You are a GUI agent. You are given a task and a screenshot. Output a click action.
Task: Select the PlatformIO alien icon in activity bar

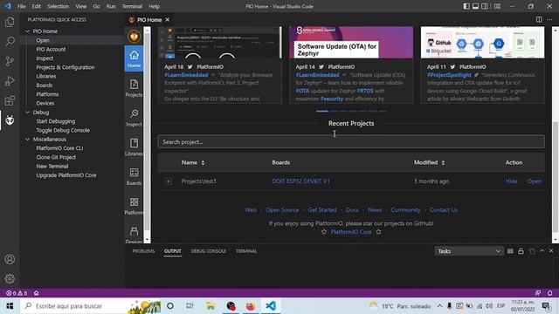(x=10, y=120)
